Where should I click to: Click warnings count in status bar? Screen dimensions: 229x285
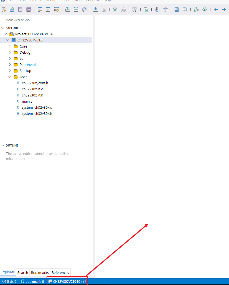(x=13, y=282)
